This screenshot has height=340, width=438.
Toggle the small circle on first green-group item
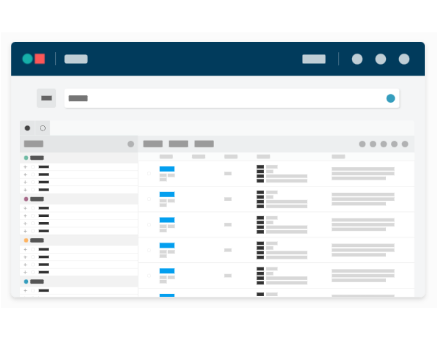click(33, 167)
